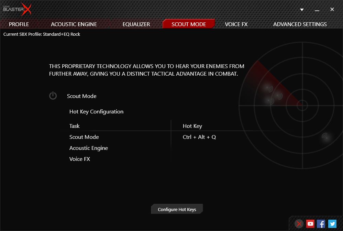Open the Advanced Settings tab
The height and width of the screenshot is (231, 343).
pos(300,24)
